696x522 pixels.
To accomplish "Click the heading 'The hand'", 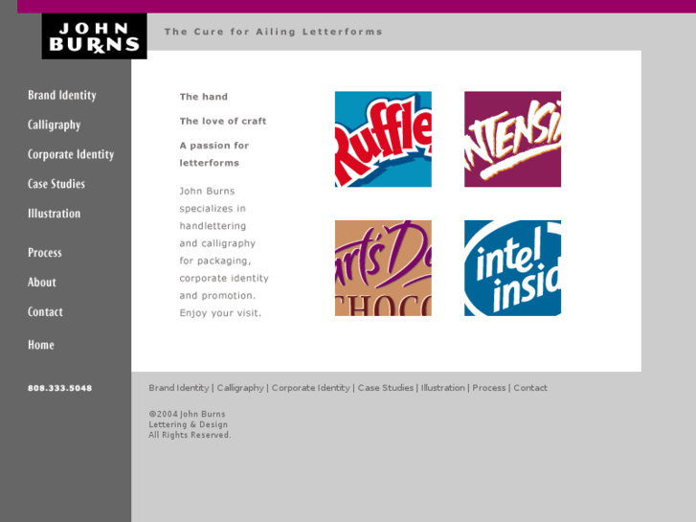I will coord(204,97).
